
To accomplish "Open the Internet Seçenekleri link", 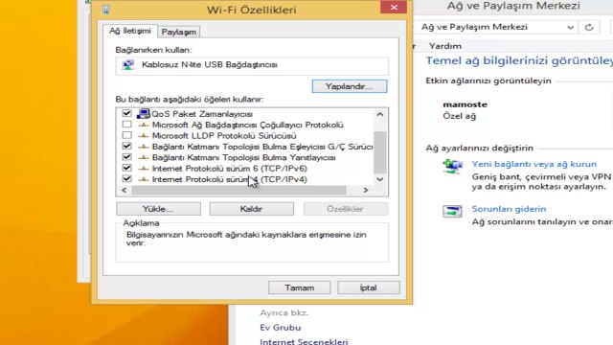I will point(304,341).
